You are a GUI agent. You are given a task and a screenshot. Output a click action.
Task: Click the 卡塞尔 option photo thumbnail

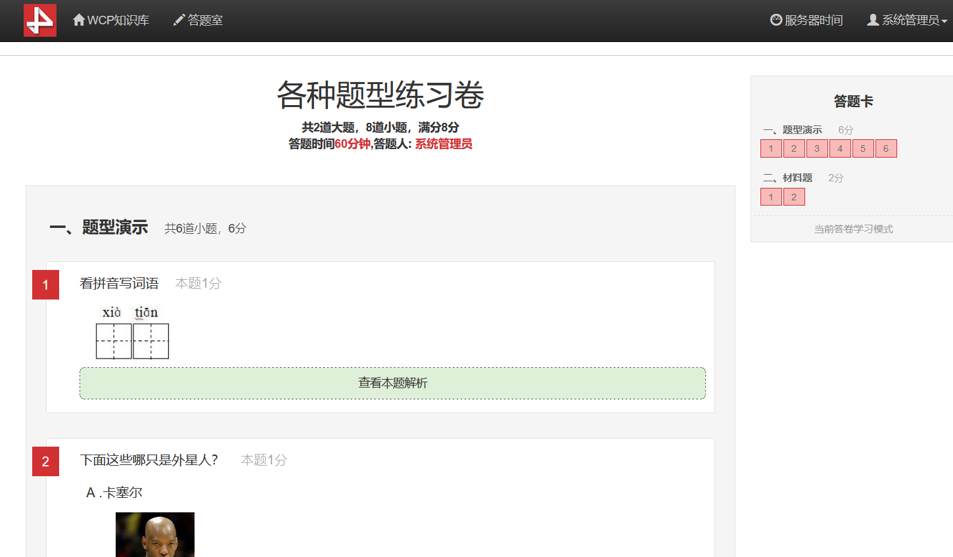(155, 535)
